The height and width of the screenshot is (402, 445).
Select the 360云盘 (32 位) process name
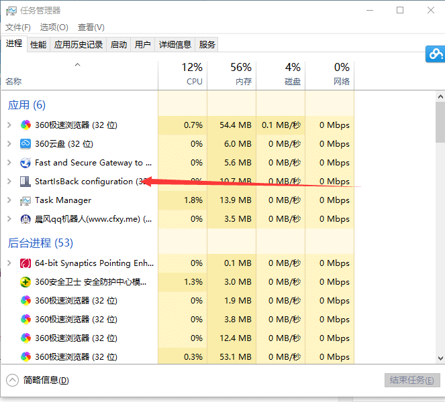click(x=64, y=144)
